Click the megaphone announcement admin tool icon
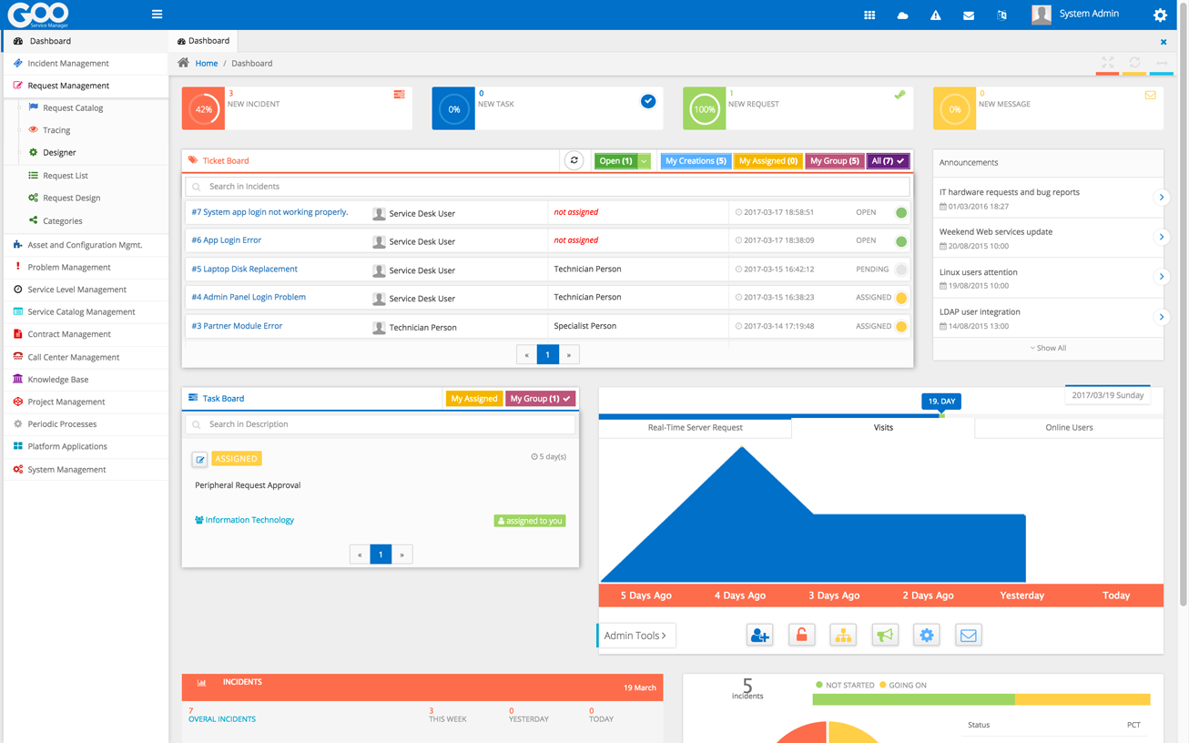 885,636
